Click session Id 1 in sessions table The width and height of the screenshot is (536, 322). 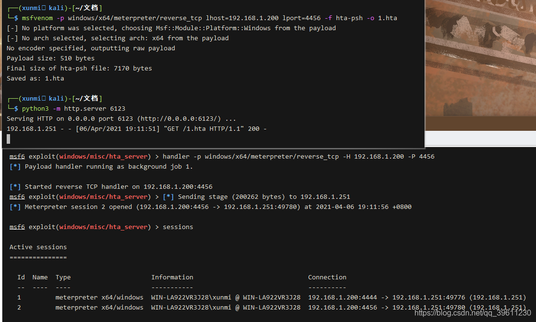pos(19,298)
